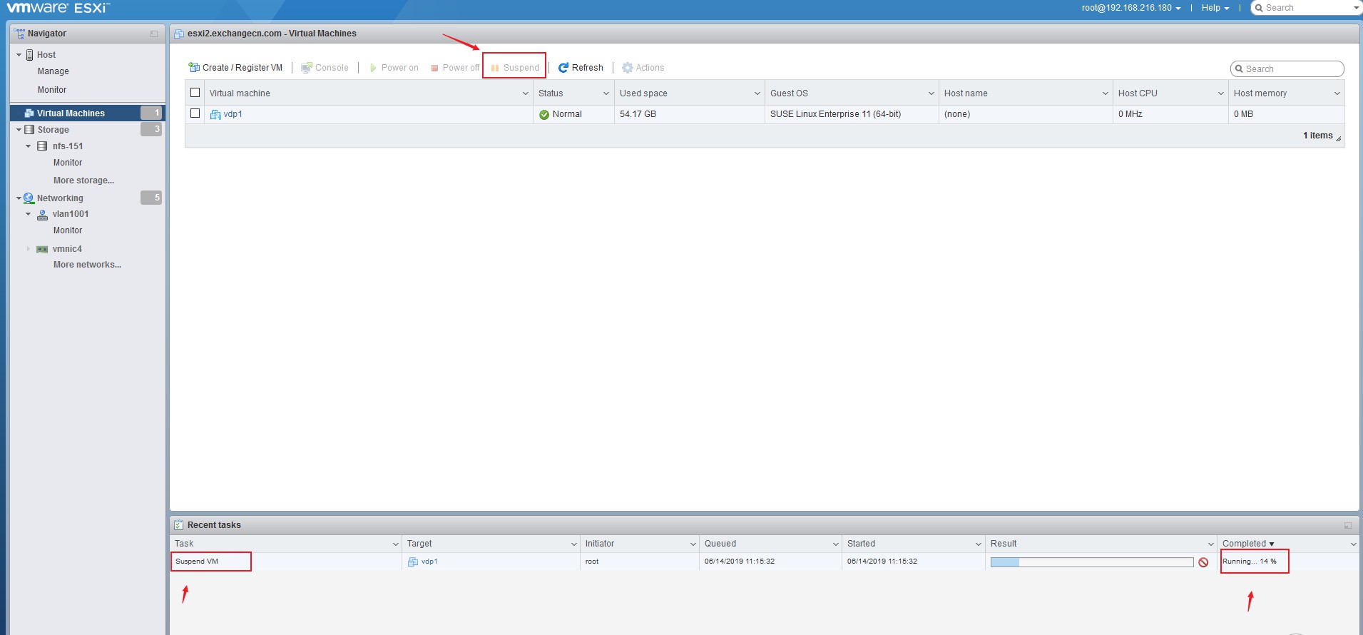Collapse the Storage tree node
The width and height of the screenshot is (1363, 635).
(19, 130)
